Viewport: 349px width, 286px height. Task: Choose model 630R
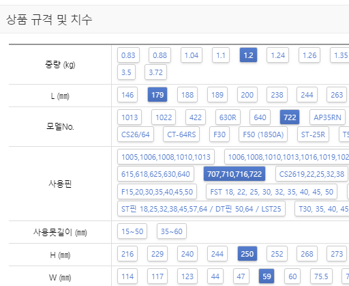[228, 117]
